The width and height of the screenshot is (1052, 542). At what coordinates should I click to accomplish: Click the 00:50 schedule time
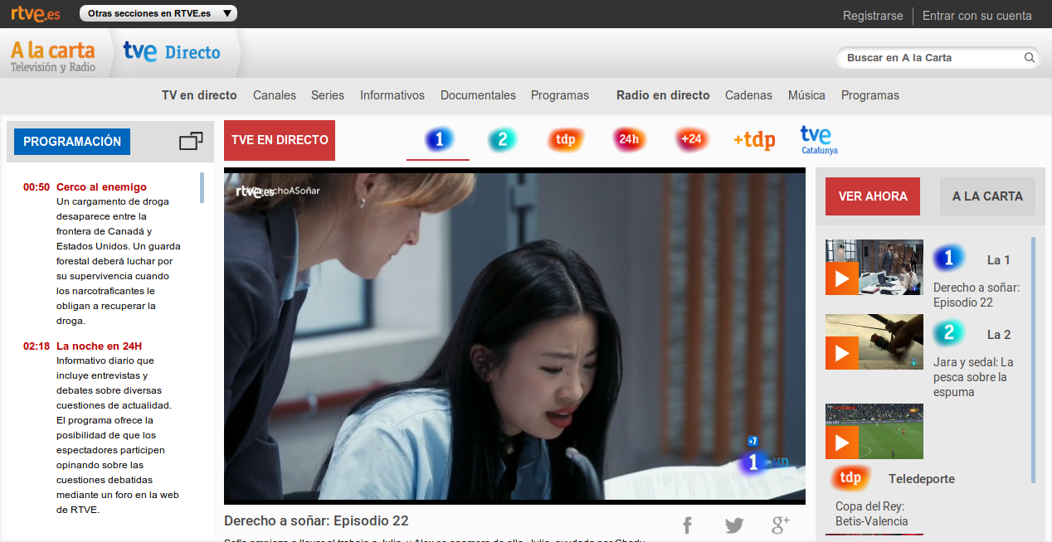pos(37,187)
